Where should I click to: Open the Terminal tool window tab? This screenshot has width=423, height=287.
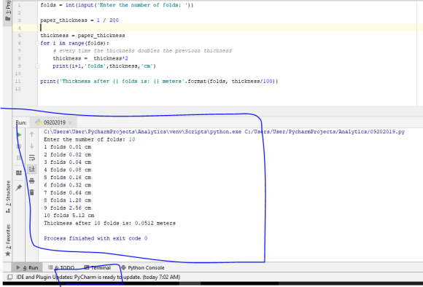click(x=98, y=267)
